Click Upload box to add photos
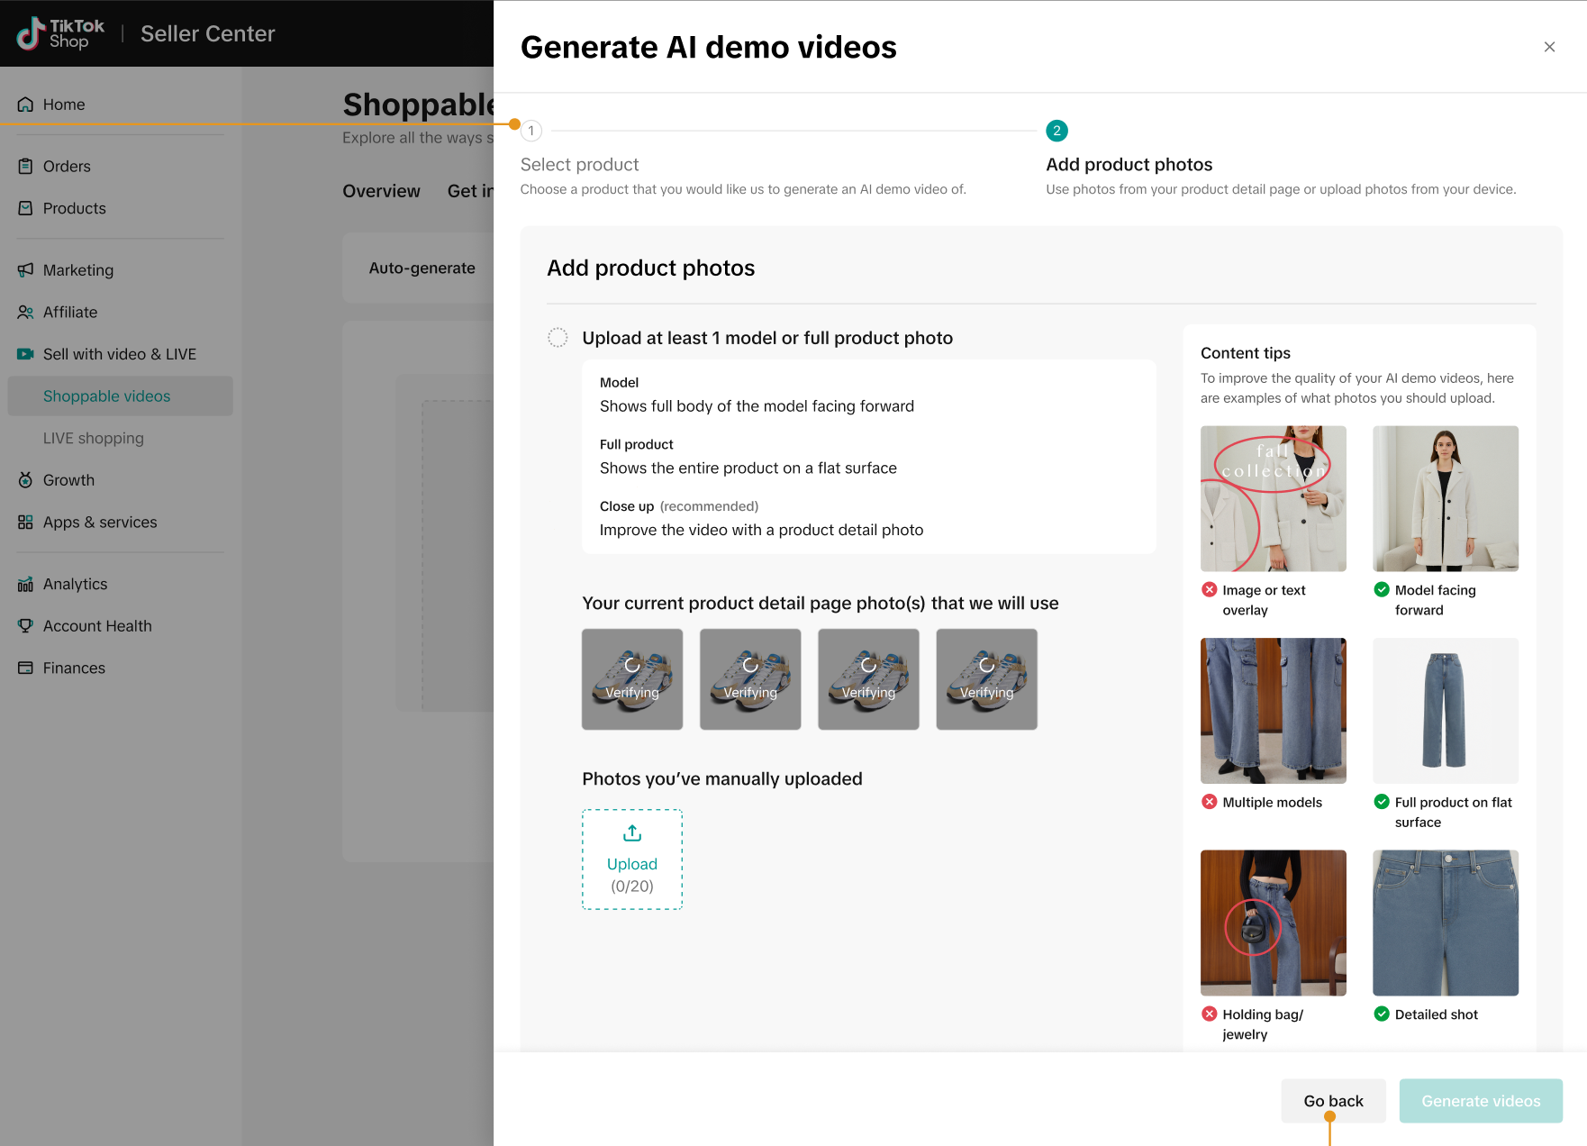1587x1146 pixels. point(632,859)
